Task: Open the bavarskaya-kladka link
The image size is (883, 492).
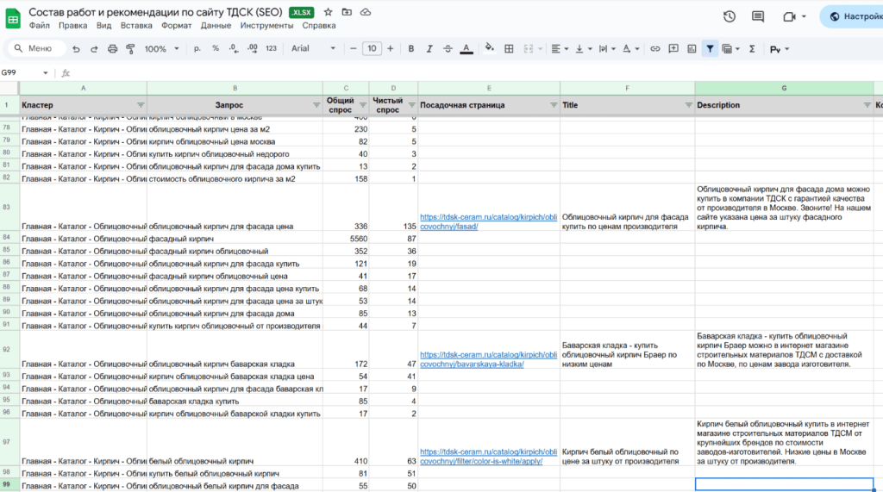Action: (488, 359)
